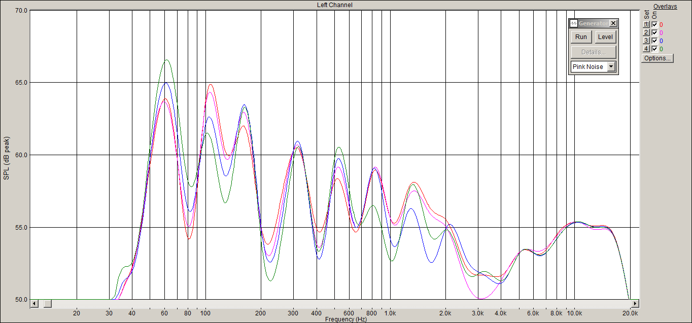Close the Generator window
Image resolution: width=692 pixels, height=323 pixels.
coord(613,23)
